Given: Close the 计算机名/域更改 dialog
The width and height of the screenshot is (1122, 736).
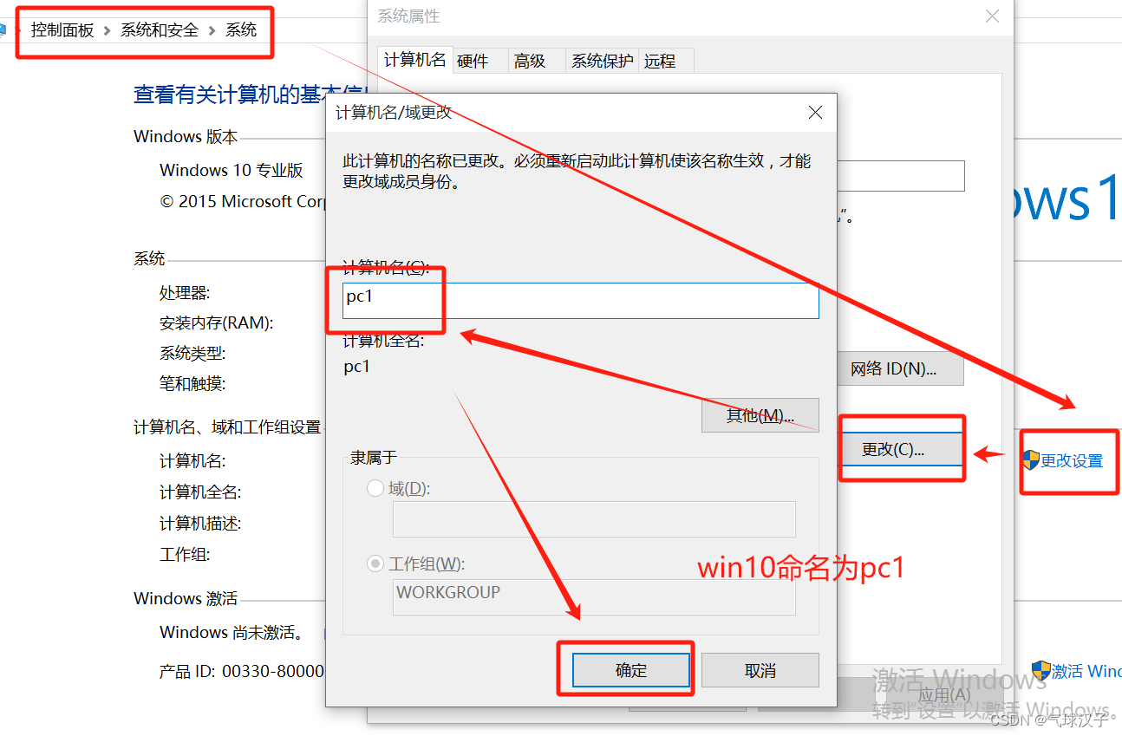Looking at the screenshot, I should pyautogui.click(x=815, y=113).
